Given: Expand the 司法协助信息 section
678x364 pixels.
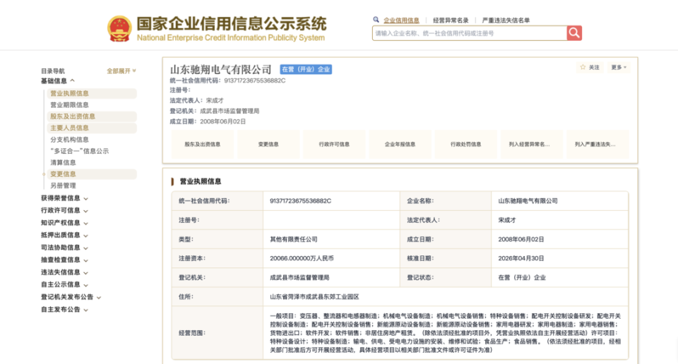Looking at the screenshot, I should pos(64,248).
